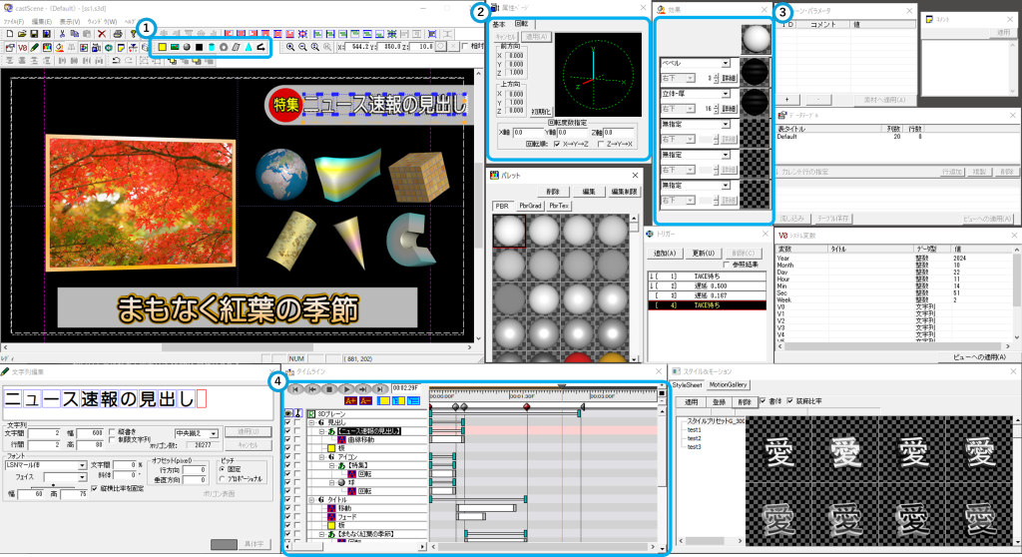Screen dimensions: 1022x557
Task: Click the Print icon
Action: pyautogui.click(x=118, y=34)
